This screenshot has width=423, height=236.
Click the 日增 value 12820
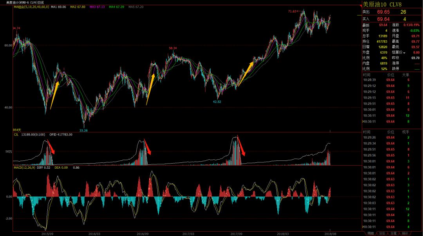coord(383,47)
